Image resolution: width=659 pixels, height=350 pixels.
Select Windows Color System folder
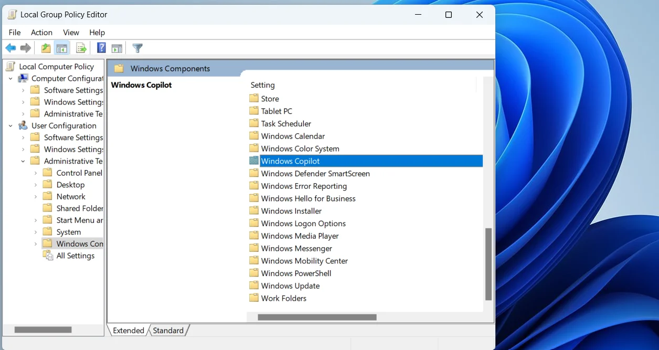(x=300, y=149)
